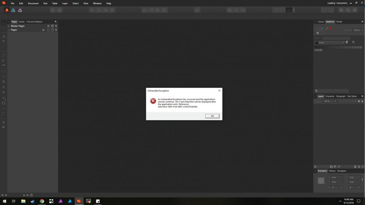Toggle the aspect ratio lock link
This screenshot has height=205, width=365.
click(x=362, y=180)
